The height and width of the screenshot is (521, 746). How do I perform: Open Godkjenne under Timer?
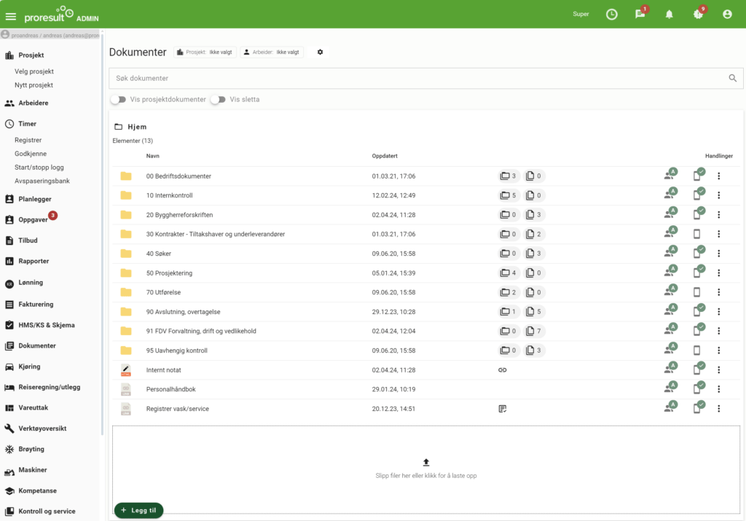pos(31,154)
